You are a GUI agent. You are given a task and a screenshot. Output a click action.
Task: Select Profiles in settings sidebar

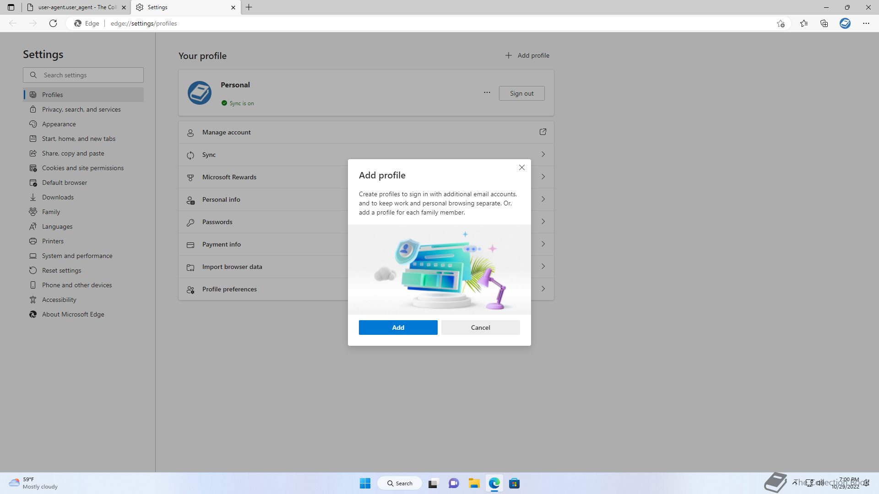tap(83, 95)
